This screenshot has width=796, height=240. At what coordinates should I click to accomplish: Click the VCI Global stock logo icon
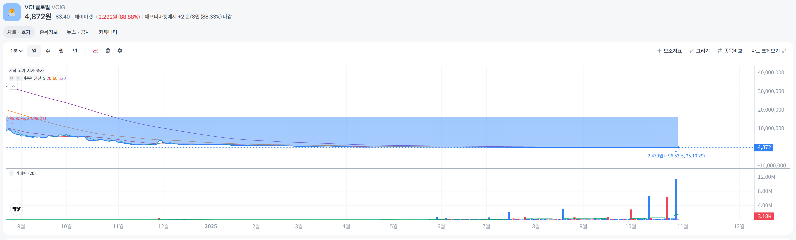[12, 12]
